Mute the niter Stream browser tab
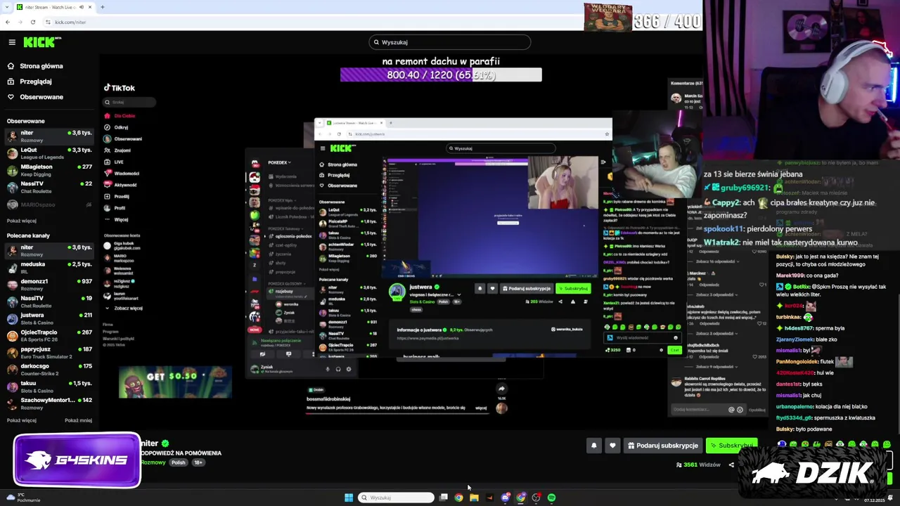 81,7
